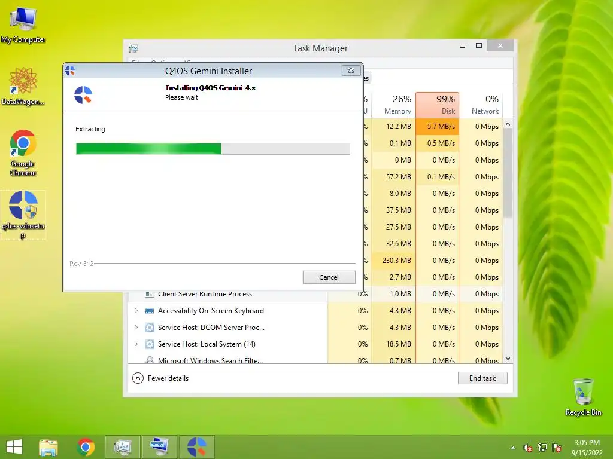
Task: Select Service Host: DCOM Server Proc... name
Action: (x=211, y=328)
